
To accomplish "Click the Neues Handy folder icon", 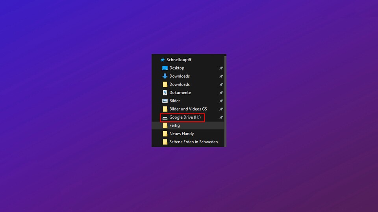I will (x=165, y=134).
